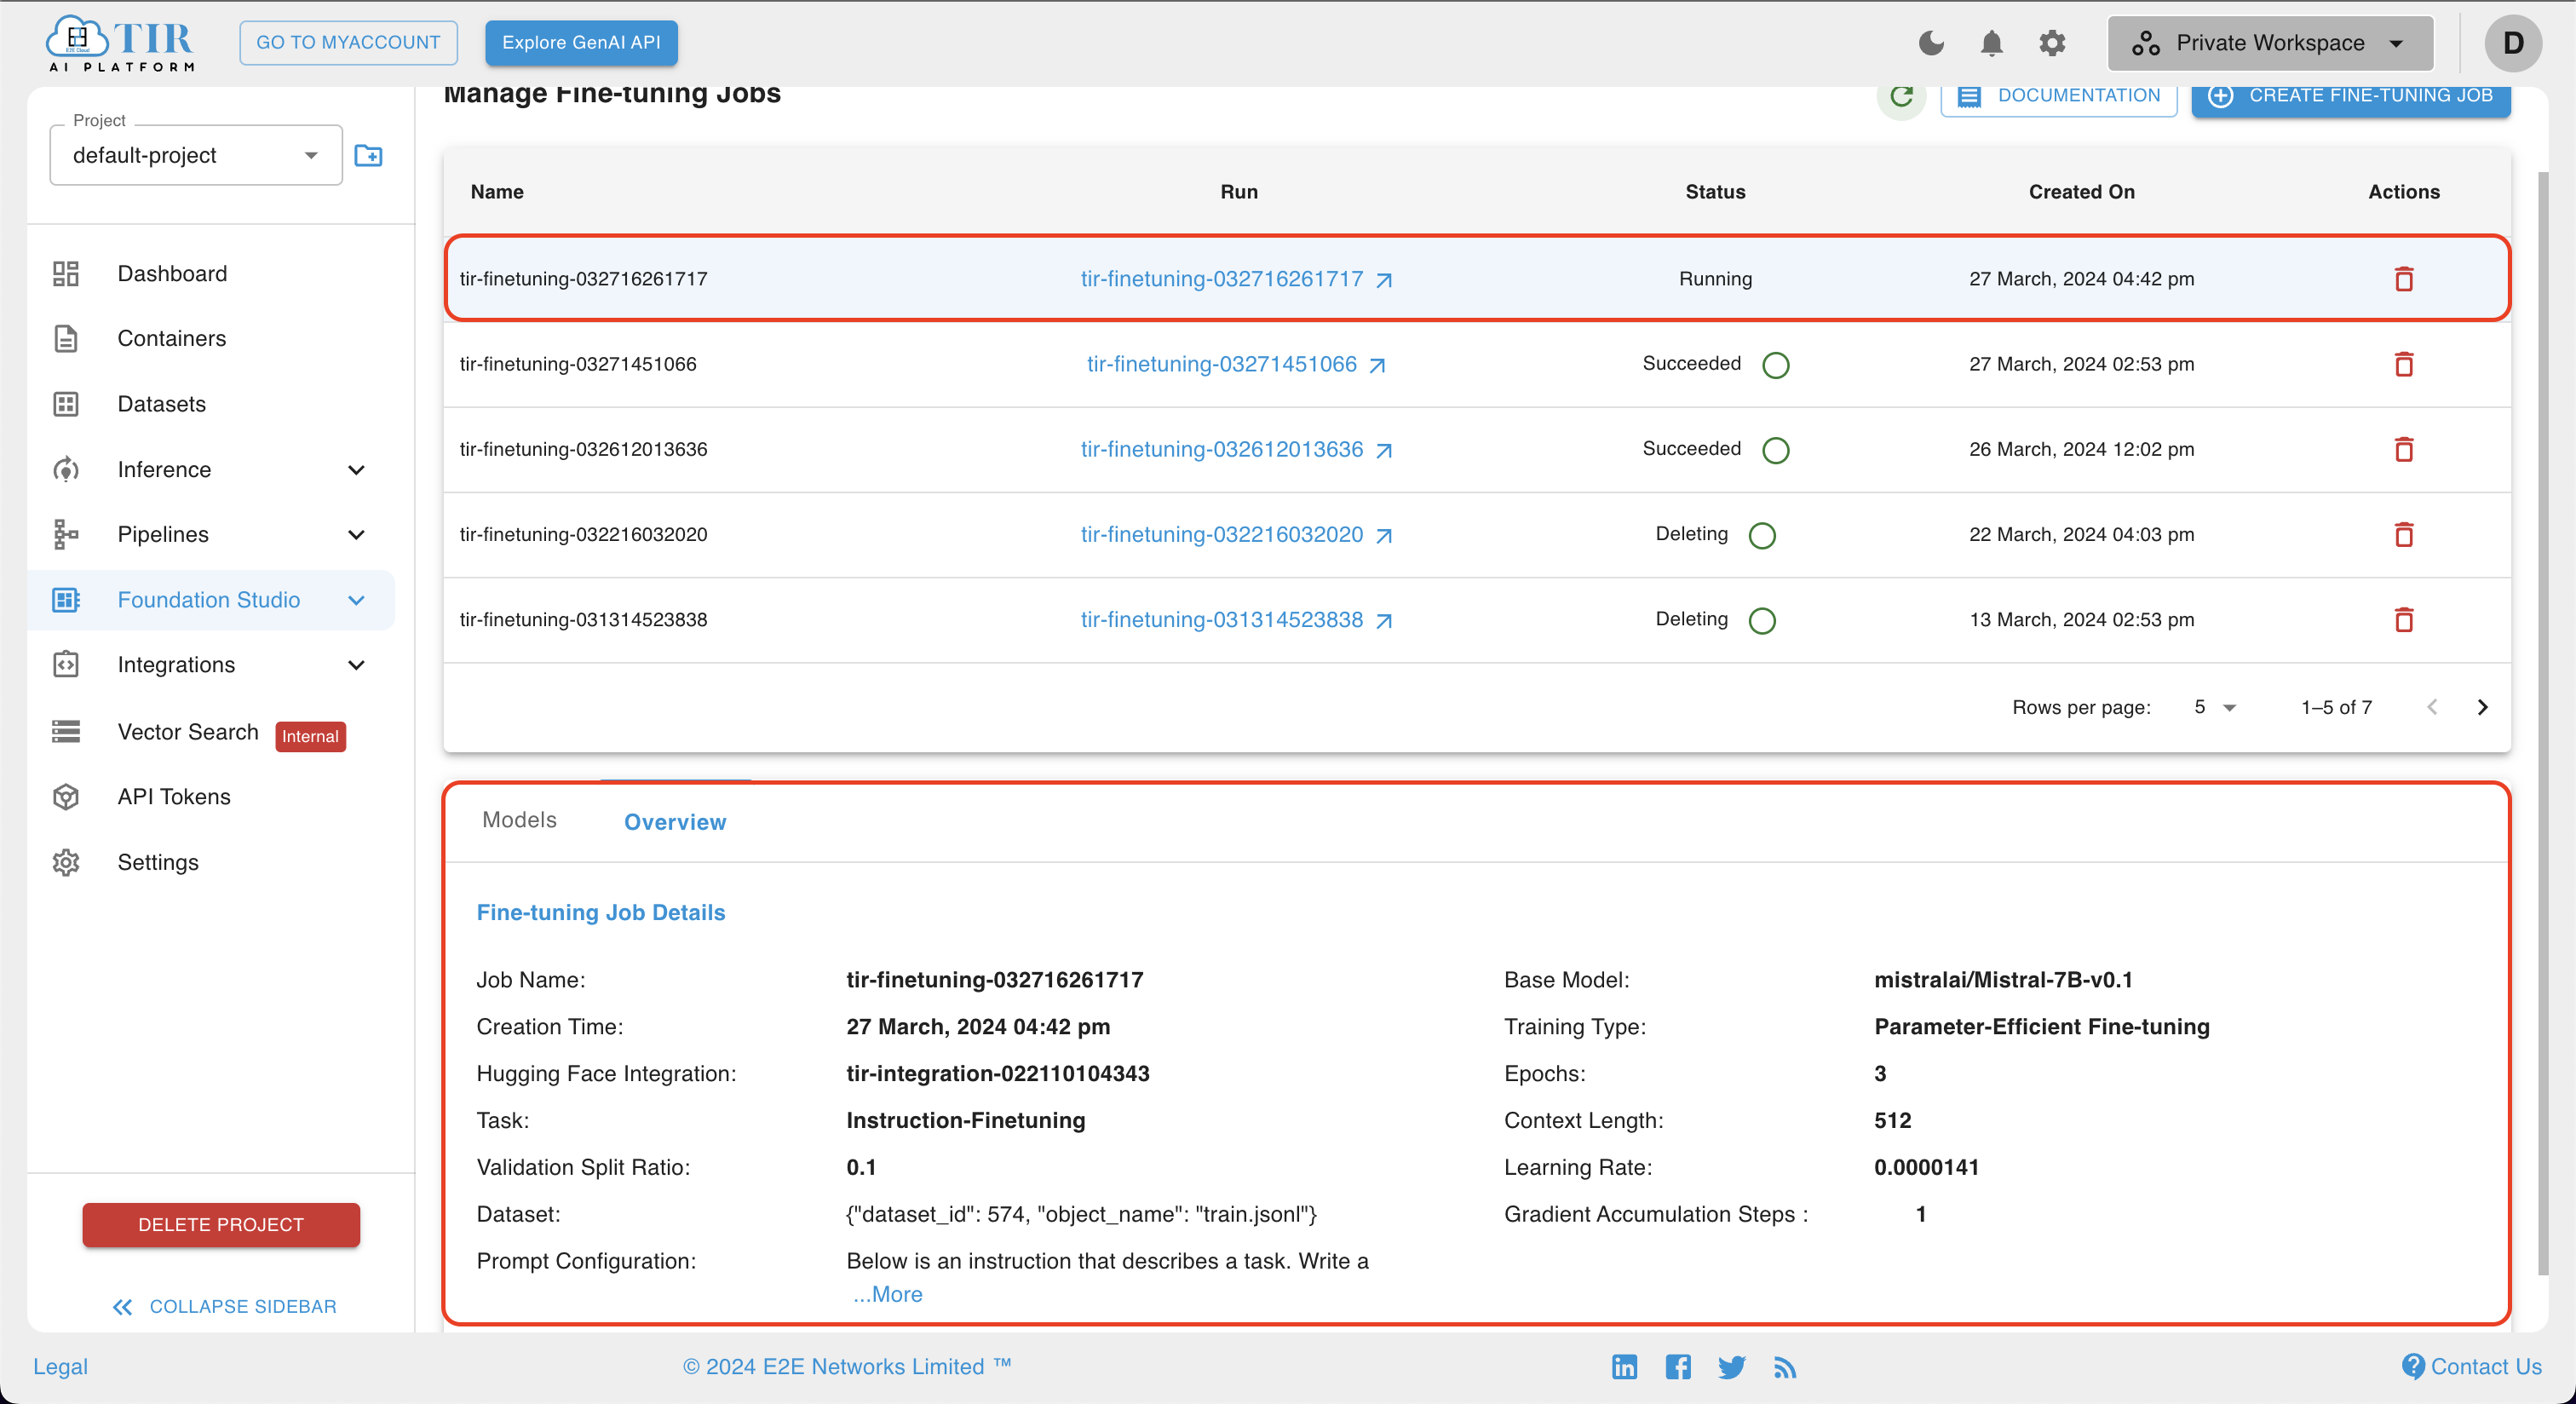Delete job tir-finetuning-03271451066
This screenshot has width=2576, height=1404.
[x=2403, y=364]
